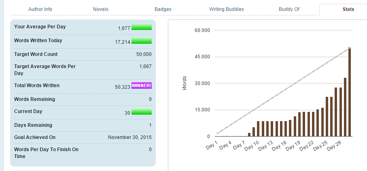Go to the Buddy Of tab
367x171 pixels.
(289, 9)
